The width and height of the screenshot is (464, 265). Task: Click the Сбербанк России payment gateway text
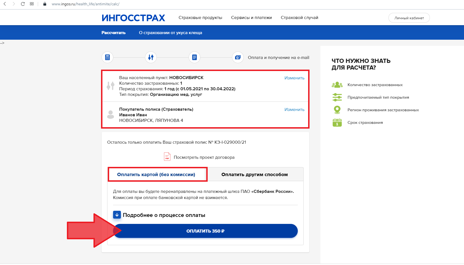click(x=273, y=191)
